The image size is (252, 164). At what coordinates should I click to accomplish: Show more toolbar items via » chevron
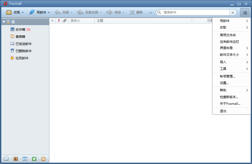pos(151,13)
